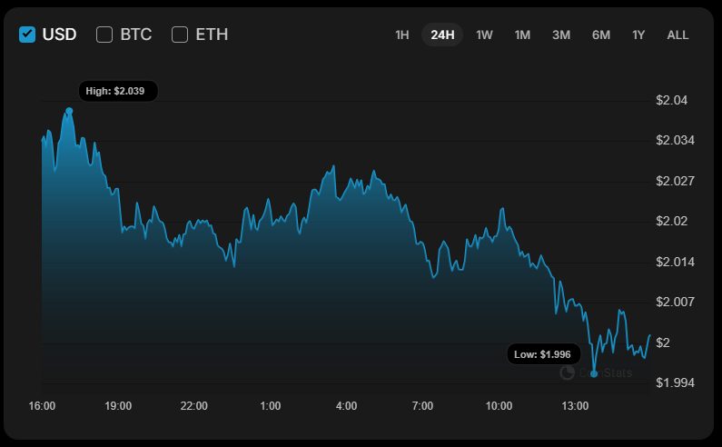Click the $2.04 price axis label

click(x=672, y=100)
